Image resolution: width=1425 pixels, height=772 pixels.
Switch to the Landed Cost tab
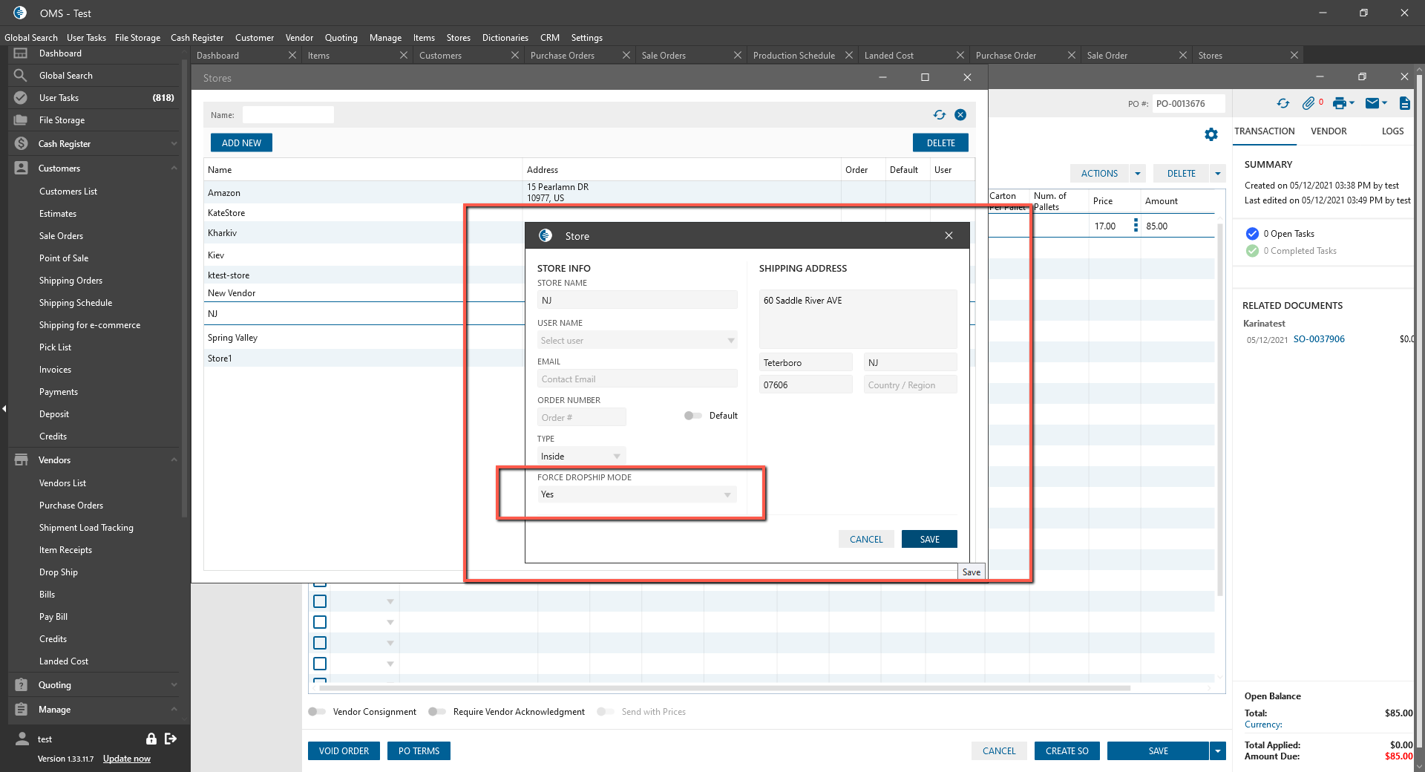889,56
